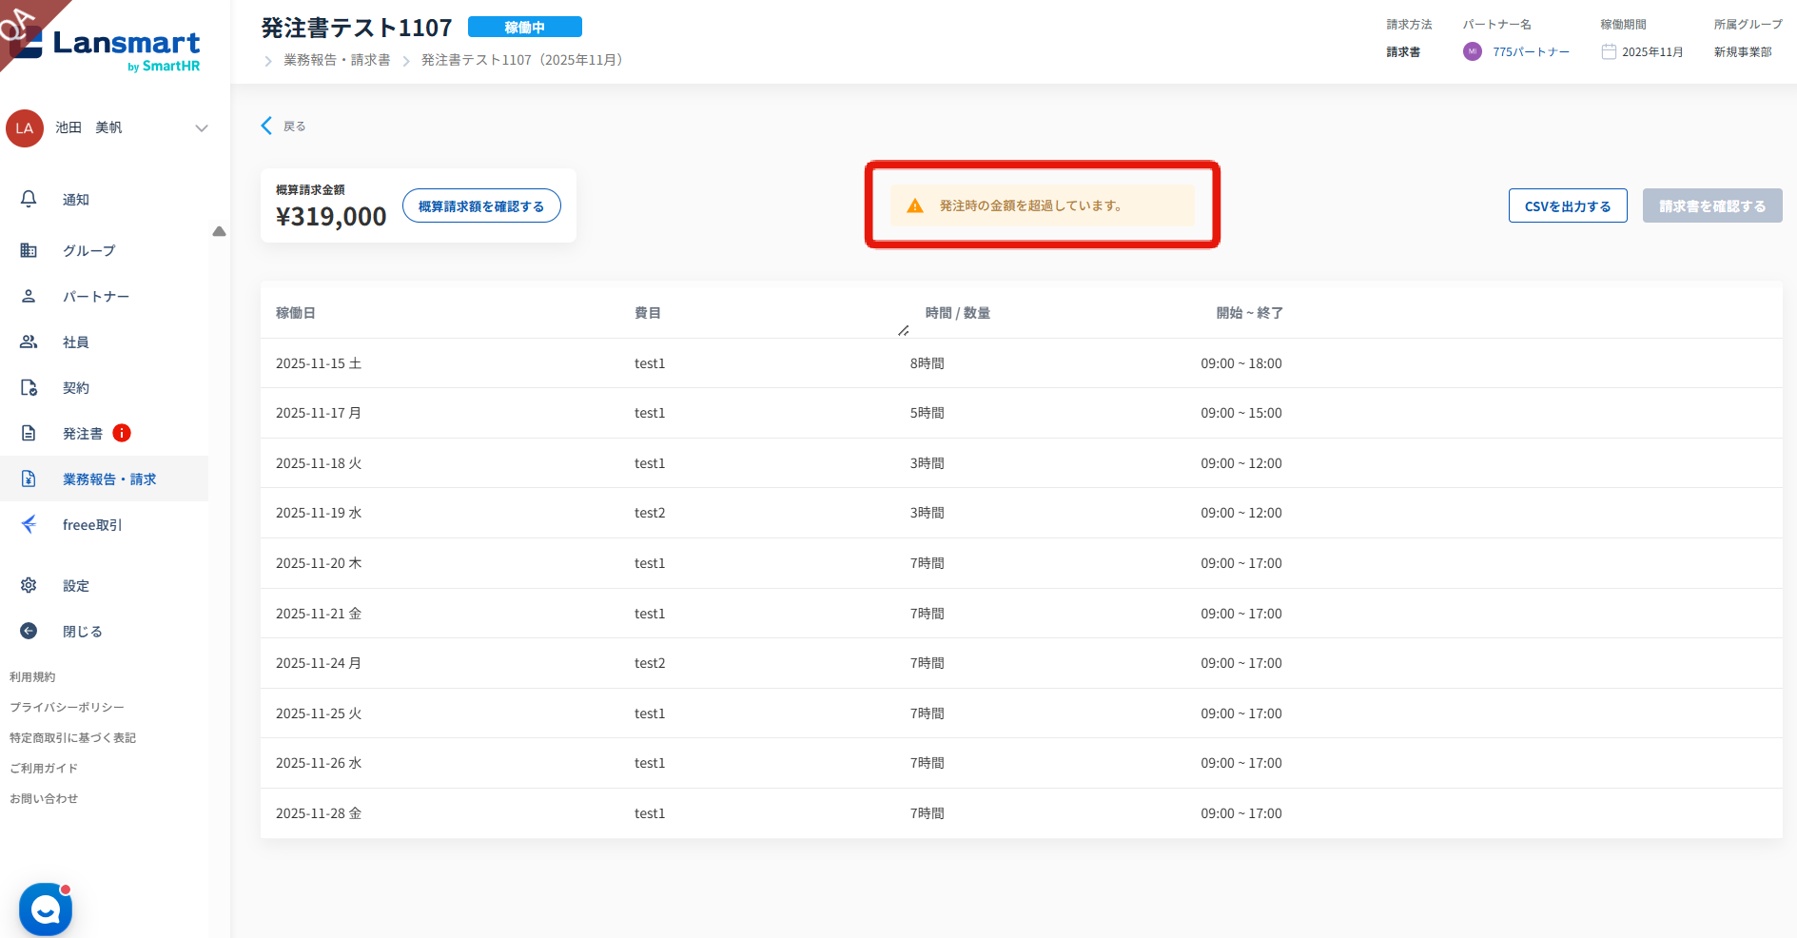Open the パートナー menu item
Image resolution: width=1797 pixels, height=938 pixels.
[x=96, y=297]
